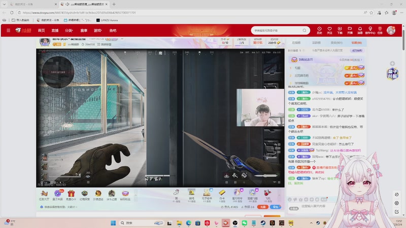This screenshot has height=228, width=406.
Task: Click the browser refresh button
Action: point(12,12)
